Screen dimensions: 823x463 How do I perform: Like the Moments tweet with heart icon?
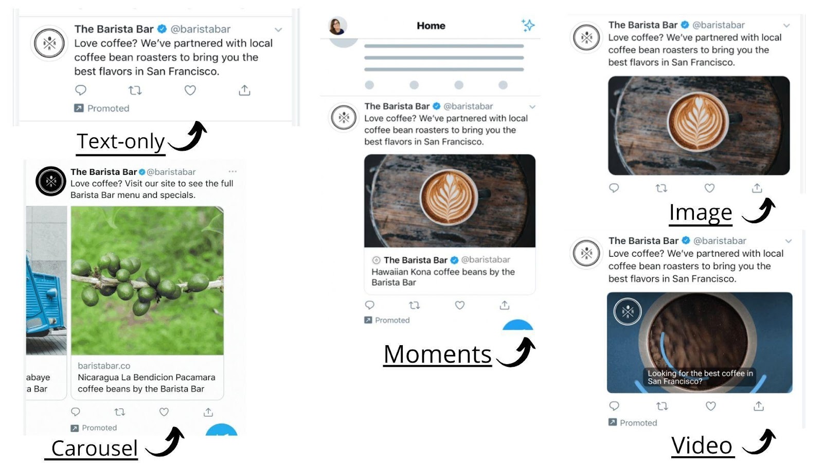[460, 305]
